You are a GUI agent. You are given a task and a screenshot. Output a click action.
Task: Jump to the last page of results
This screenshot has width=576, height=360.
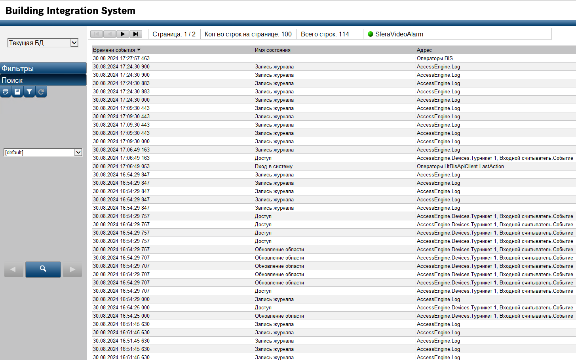(135, 34)
